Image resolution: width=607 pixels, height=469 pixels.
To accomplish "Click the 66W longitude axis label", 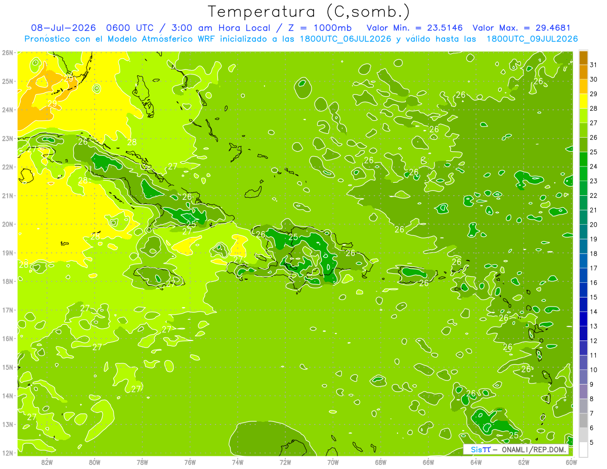I will pyautogui.click(x=428, y=462).
